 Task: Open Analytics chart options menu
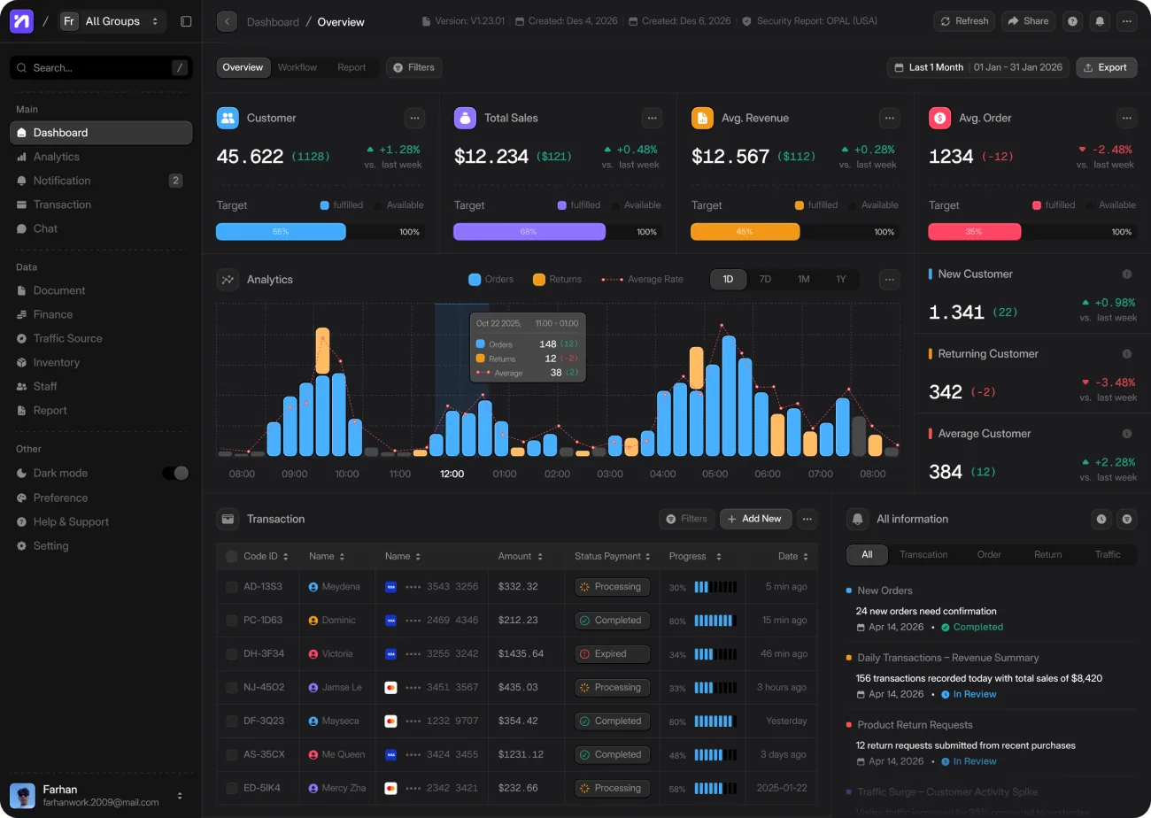tap(890, 280)
